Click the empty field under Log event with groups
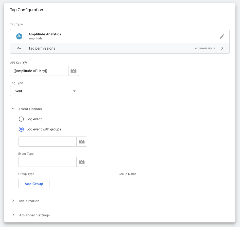 pos(47,142)
